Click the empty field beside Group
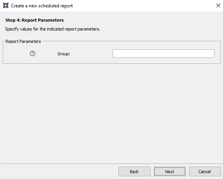The image size is (223, 179). [x=163, y=54]
